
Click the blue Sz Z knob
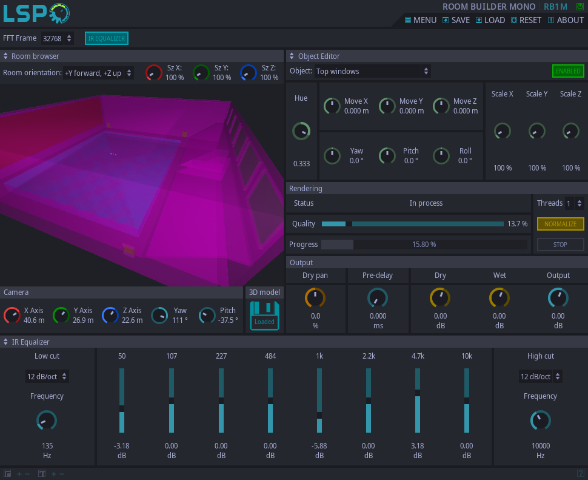[249, 73]
